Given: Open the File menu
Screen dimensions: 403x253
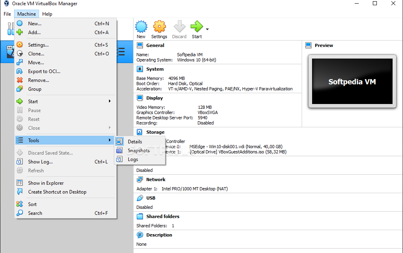Looking at the screenshot, I should point(7,14).
